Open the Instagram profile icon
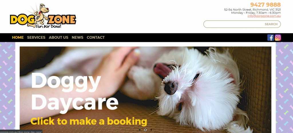Screen dimensions: 293x133 coord(278,38)
